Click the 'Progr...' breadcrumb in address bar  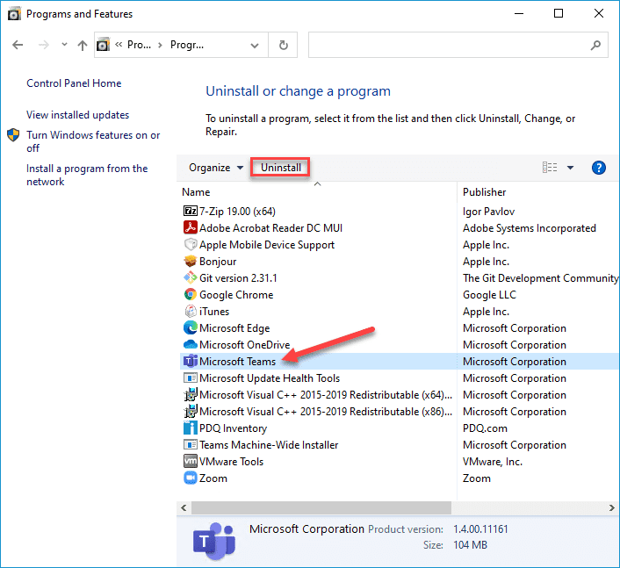[187, 45]
